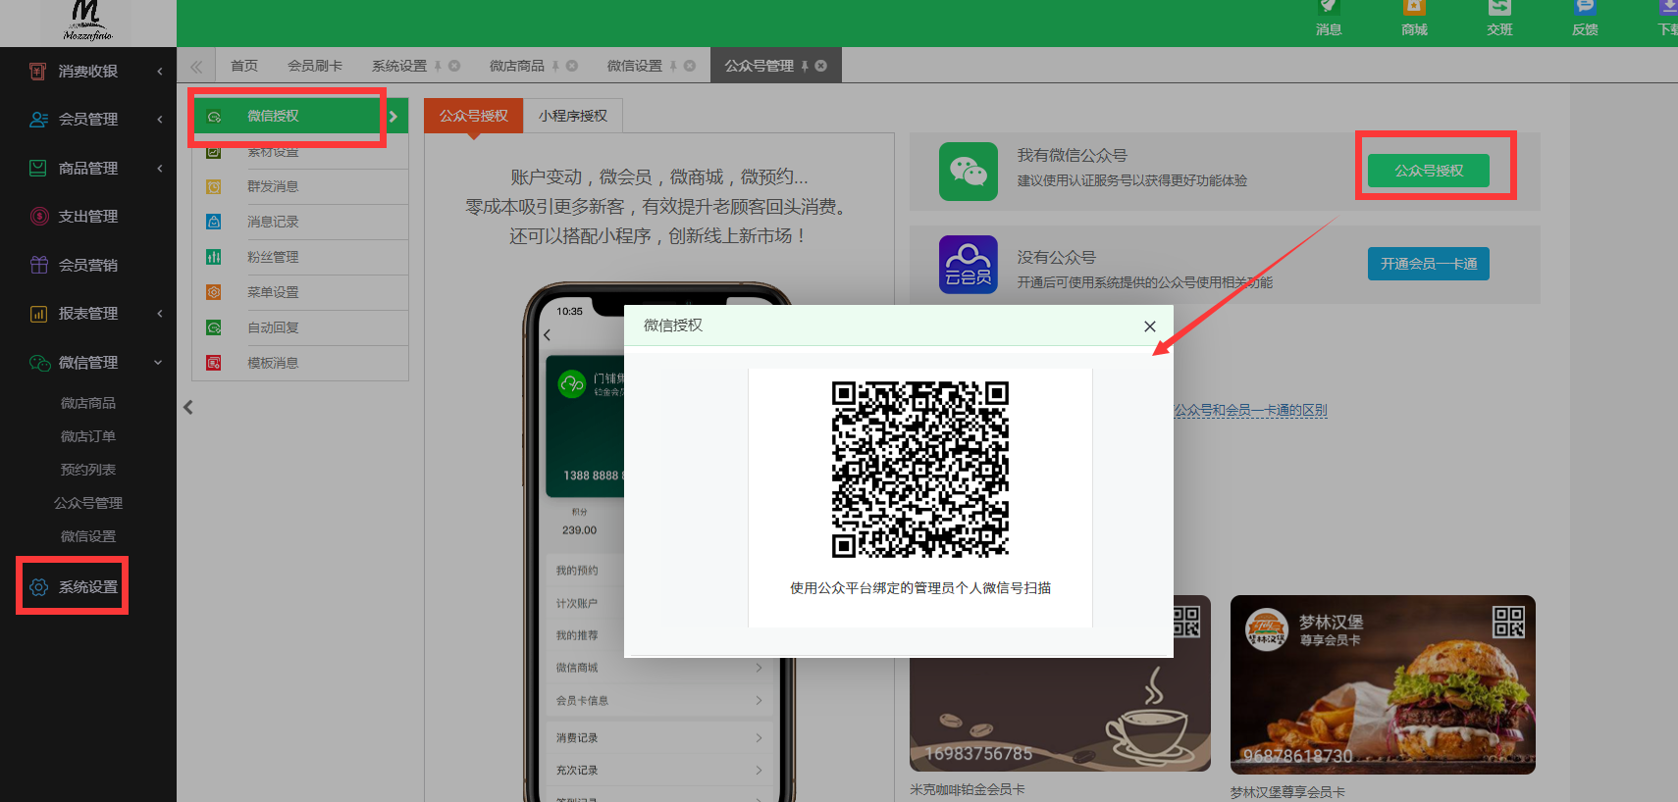The image size is (1678, 802).
Task: Click the QR icon on 梦林汉堡 card
Action: pos(1508,622)
